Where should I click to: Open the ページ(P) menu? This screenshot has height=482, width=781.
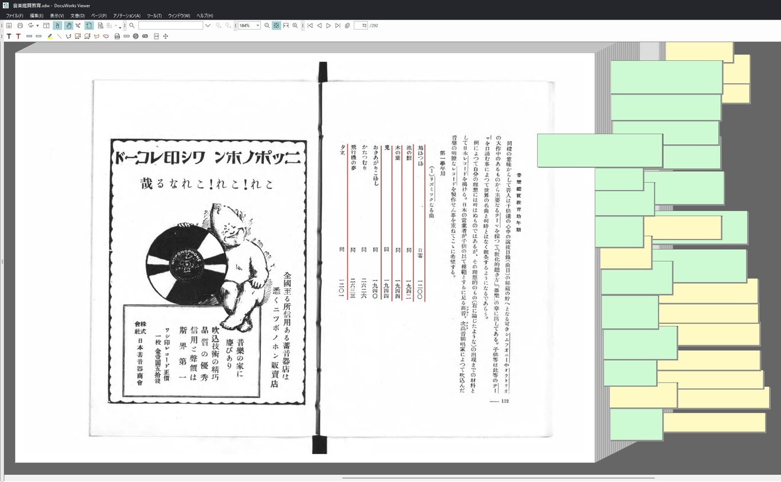[x=99, y=15]
